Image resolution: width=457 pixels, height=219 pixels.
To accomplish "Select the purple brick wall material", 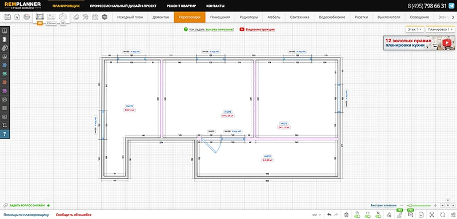I will click(x=5, y=91).
